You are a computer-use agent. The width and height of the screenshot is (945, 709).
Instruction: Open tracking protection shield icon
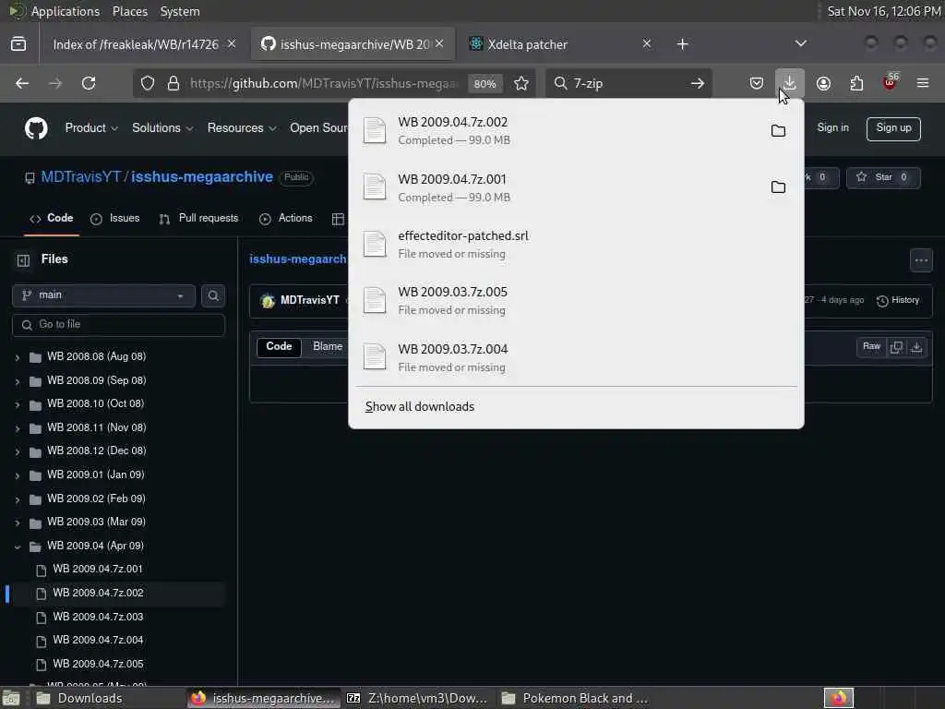tap(148, 83)
